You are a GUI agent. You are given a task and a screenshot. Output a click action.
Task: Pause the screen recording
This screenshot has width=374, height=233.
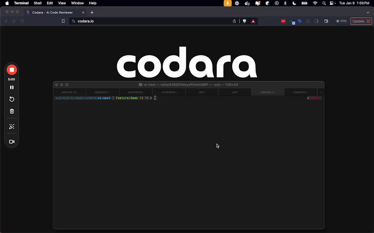(x=12, y=87)
